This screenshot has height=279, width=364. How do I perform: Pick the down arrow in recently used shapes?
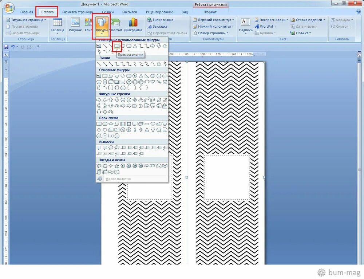(159, 46)
